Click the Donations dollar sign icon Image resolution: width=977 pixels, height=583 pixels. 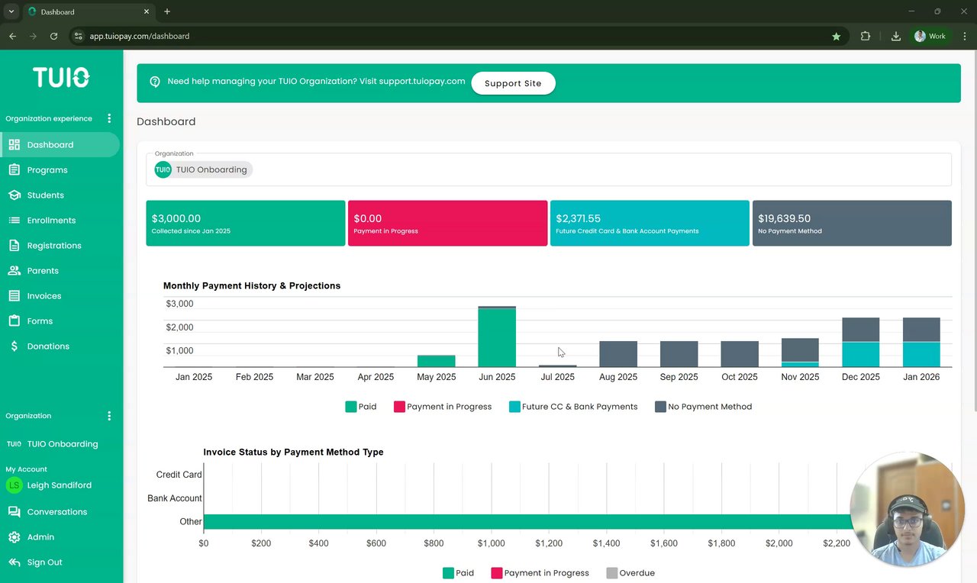point(14,346)
